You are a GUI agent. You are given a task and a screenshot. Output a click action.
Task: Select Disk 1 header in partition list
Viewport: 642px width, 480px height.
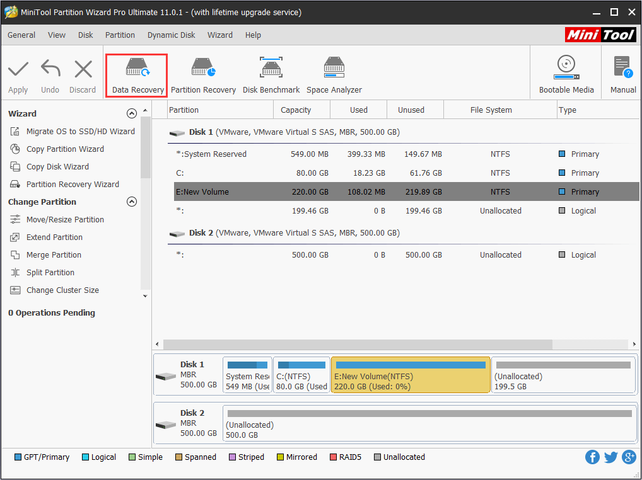point(284,132)
